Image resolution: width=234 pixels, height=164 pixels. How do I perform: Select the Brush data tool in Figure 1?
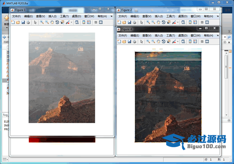point(67,22)
